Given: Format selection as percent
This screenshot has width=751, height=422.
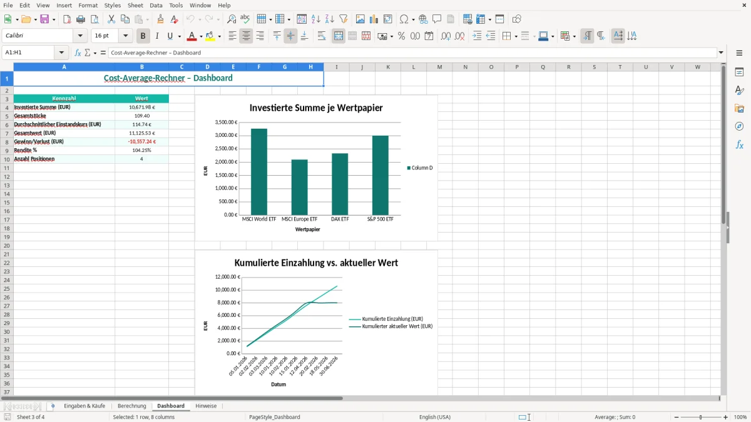Looking at the screenshot, I should click(x=402, y=36).
